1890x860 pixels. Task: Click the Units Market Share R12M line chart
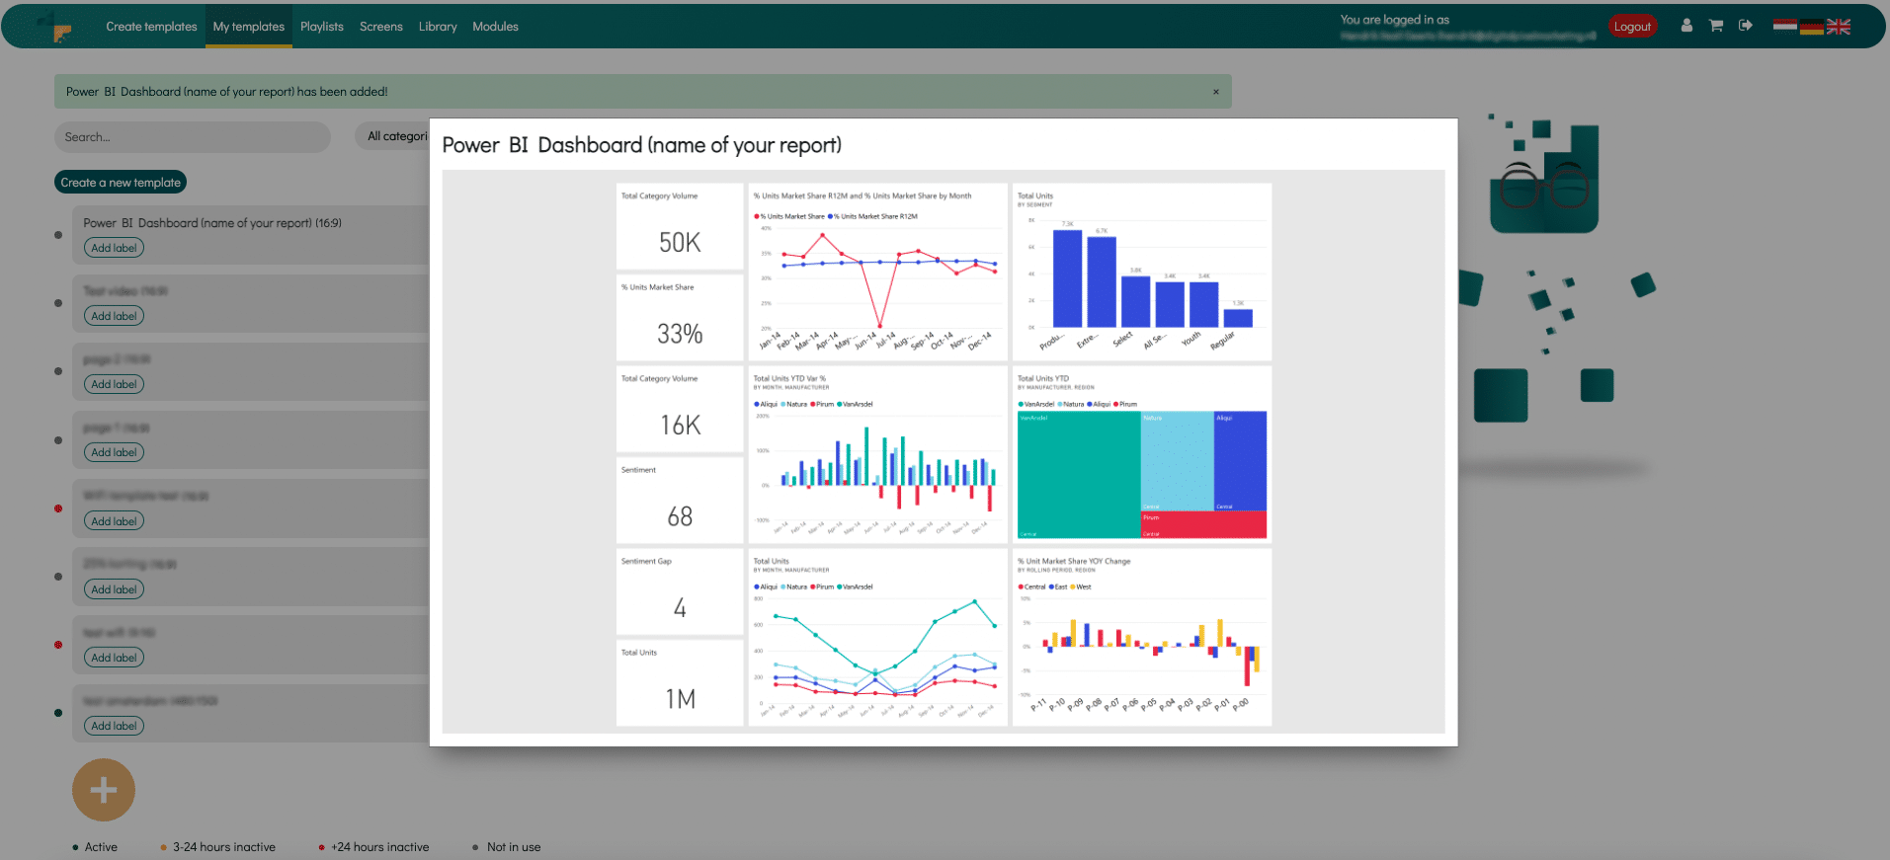tap(878, 273)
